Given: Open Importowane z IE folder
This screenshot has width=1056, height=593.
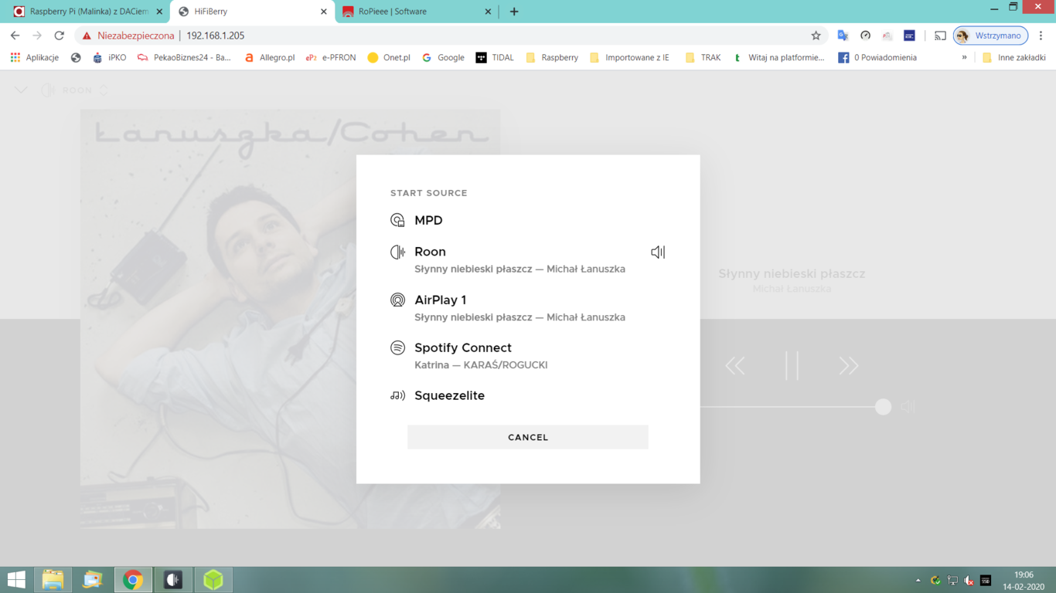Looking at the screenshot, I should click(629, 57).
